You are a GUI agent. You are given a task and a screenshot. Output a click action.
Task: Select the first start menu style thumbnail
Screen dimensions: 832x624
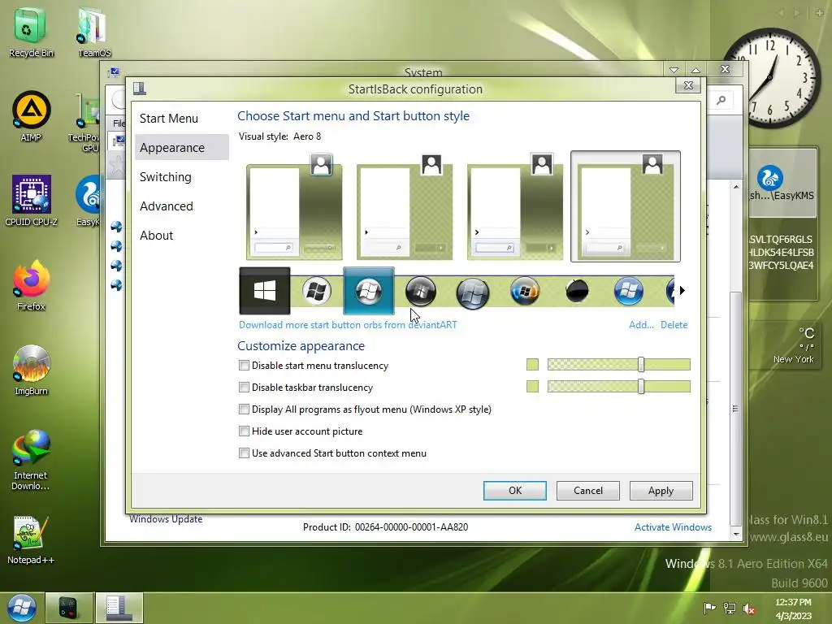pos(294,206)
